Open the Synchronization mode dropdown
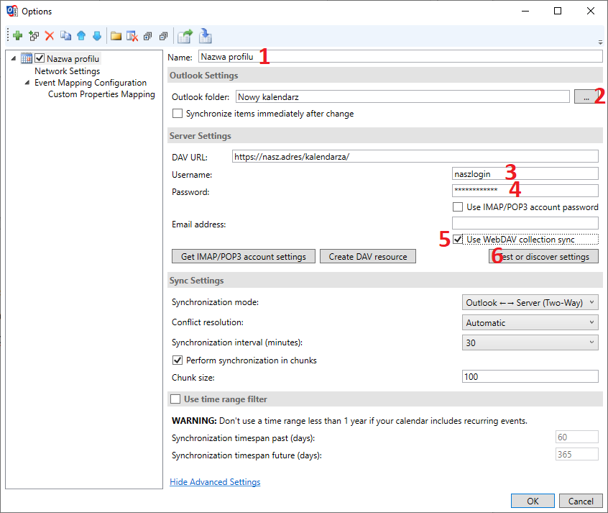608x513 pixels. (x=530, y=303)
